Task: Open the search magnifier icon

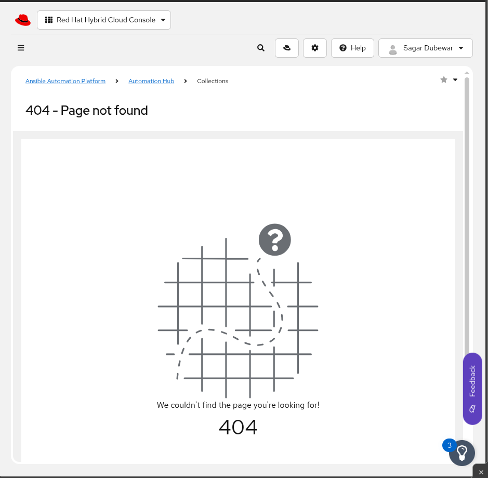Action: [261, 48]
